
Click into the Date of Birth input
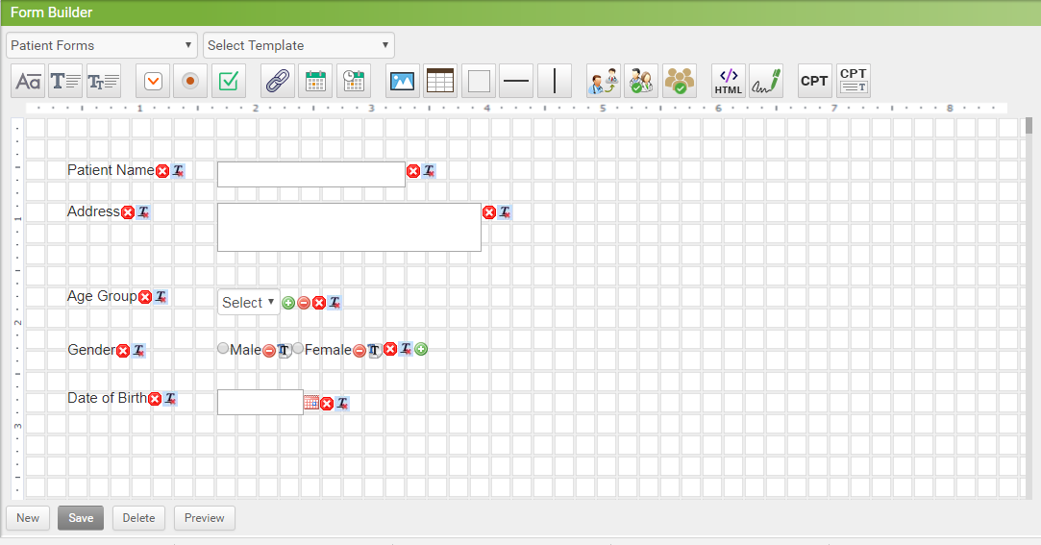pyautogui.click(x=260, y=403)
